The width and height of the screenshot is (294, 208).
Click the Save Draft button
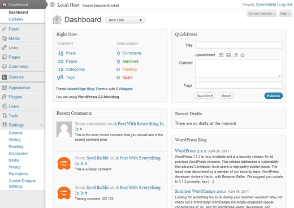(x=205, y=96)
